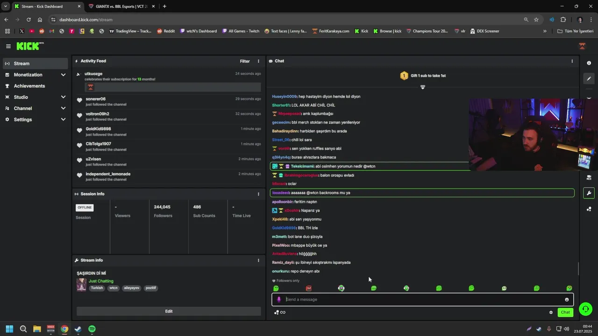Click the pencil edit icon in right sidebar

click(x=589, y=79)
